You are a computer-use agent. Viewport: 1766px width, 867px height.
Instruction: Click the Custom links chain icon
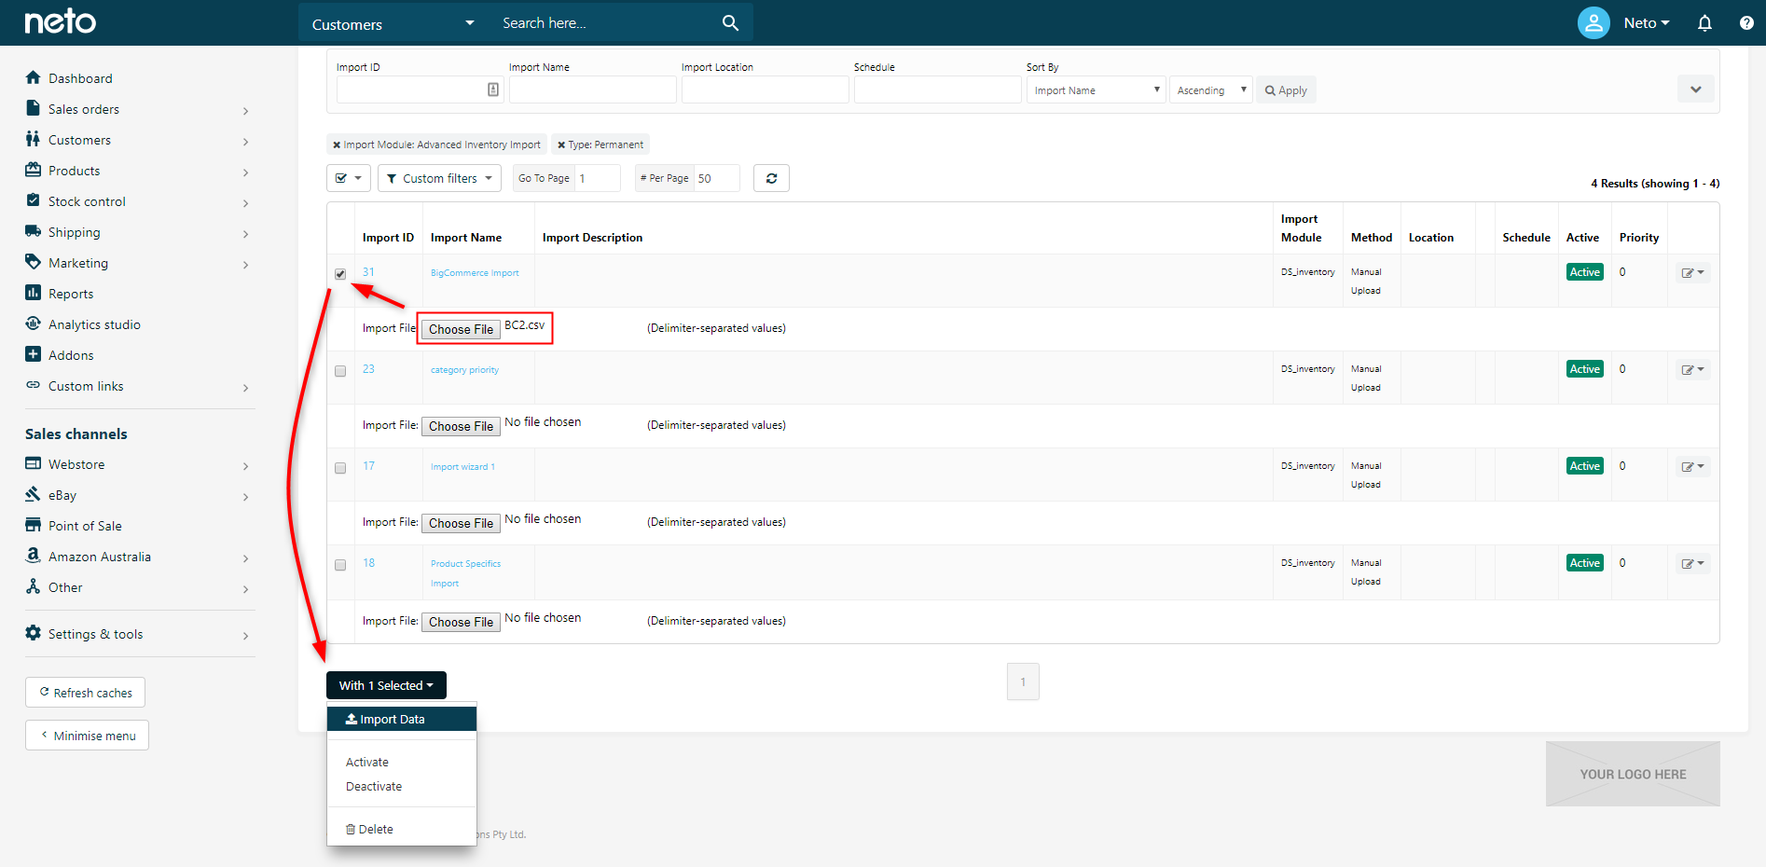34,385
